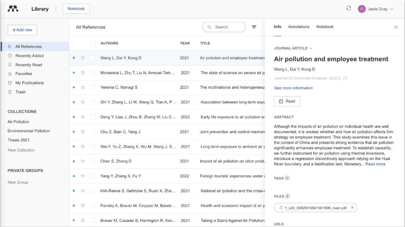Check the Morawska L row checkbox

coord(93,73)
